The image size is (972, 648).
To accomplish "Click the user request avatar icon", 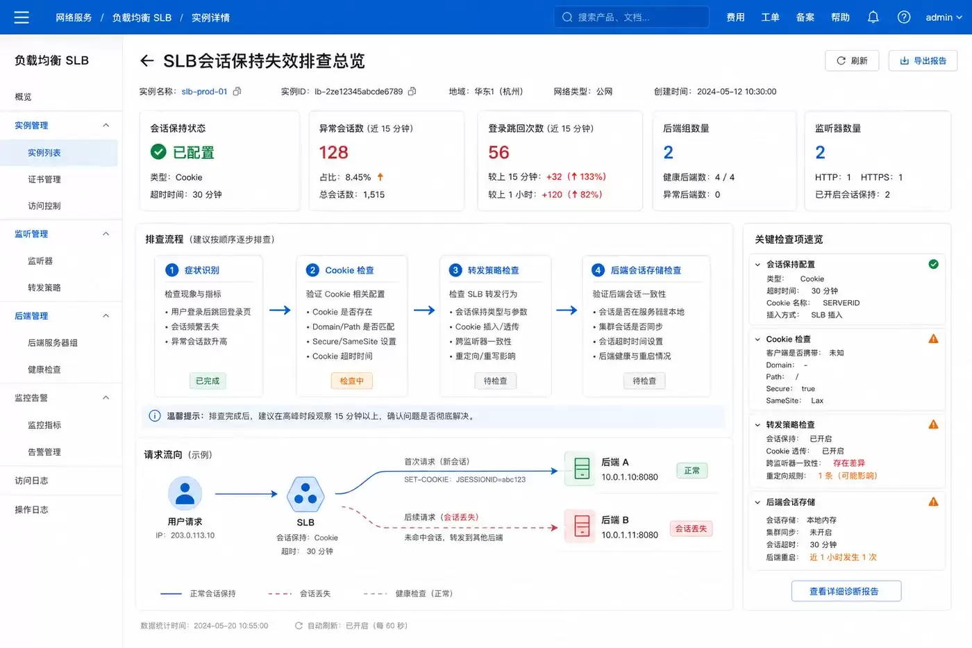I will click(185, 494).
